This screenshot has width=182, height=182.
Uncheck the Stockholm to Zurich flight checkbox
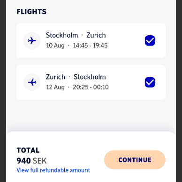click(150, 40)
